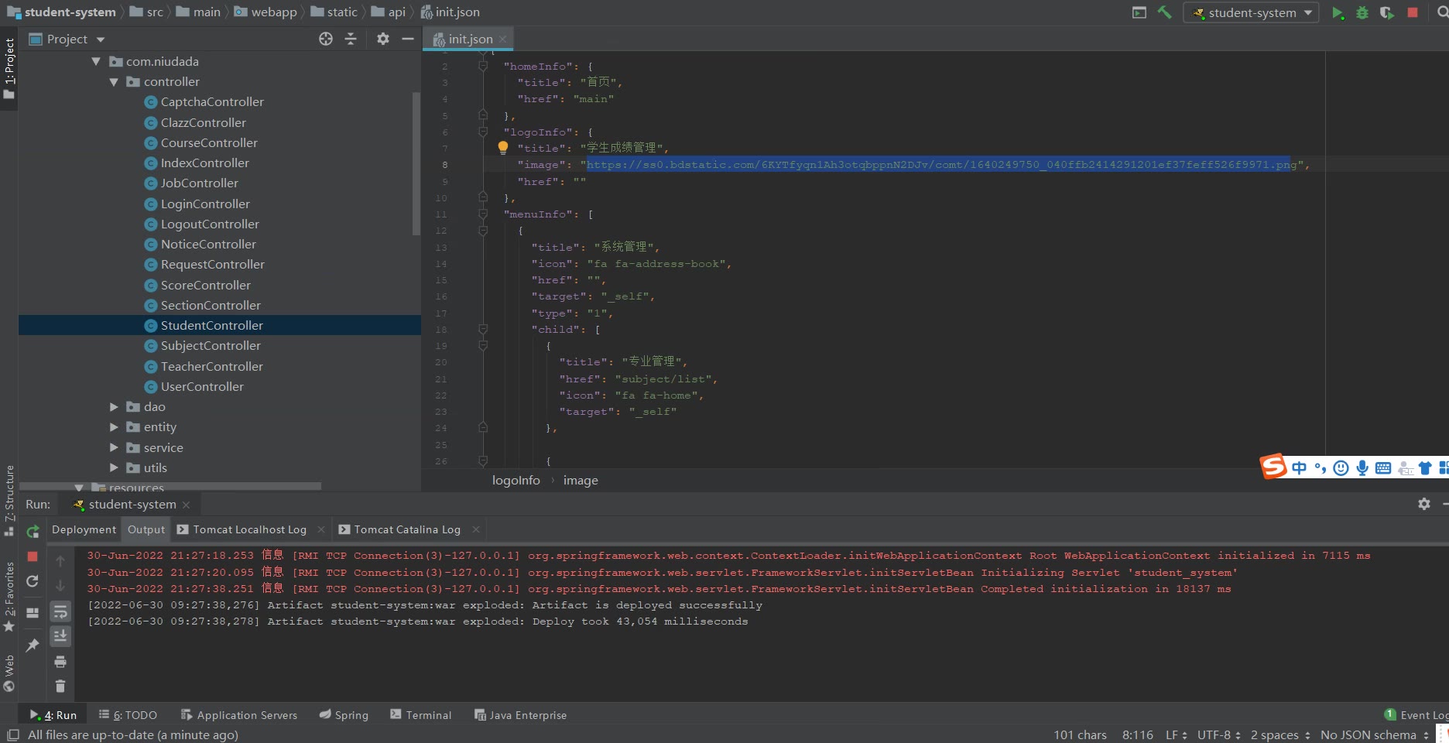Image resolution: width=1449 pixels, height=743 pixels.
Task: Collapse all nodes in Project panel
Action: pyautogui.click(x=351, y=39)
